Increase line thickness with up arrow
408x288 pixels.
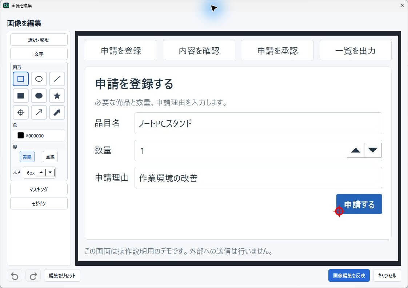coord(41,172)
